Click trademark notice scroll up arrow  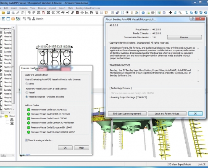[x=198, y=71]
